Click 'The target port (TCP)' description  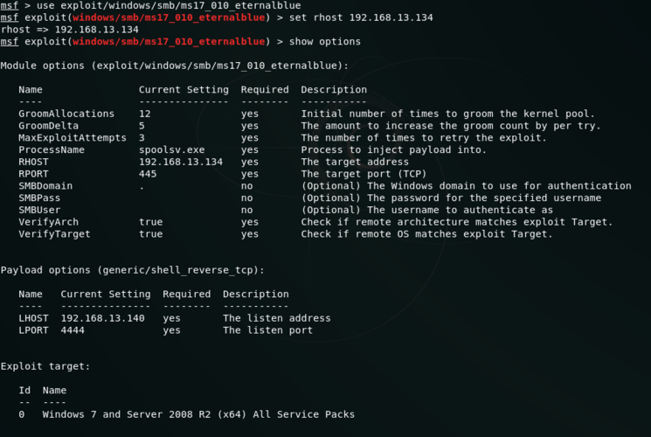[x=364, y=174]
